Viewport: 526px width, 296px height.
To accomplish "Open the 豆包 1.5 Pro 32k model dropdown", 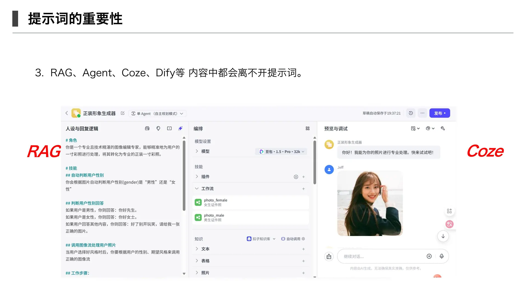I will click(281, 152).
